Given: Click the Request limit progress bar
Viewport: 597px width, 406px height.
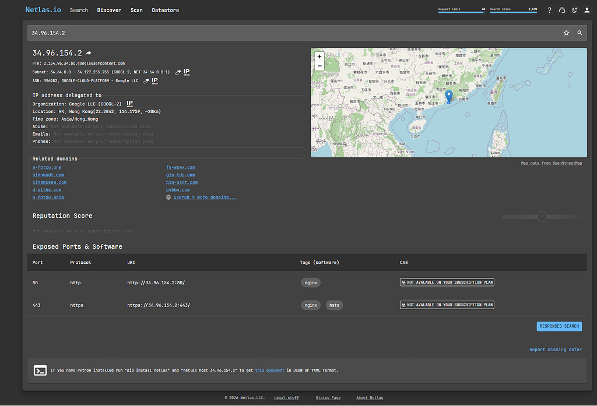Looking at the screenshot, I should [461, 13].
